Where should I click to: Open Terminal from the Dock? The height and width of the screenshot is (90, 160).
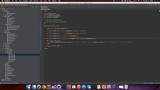[x=64, y=87]
